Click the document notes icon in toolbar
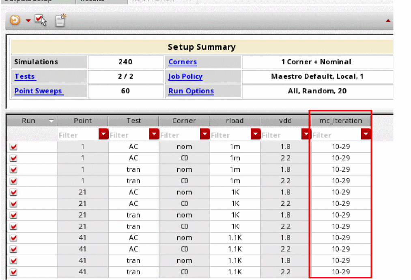Screen dimensions: 411x280 tap(60, 20)
